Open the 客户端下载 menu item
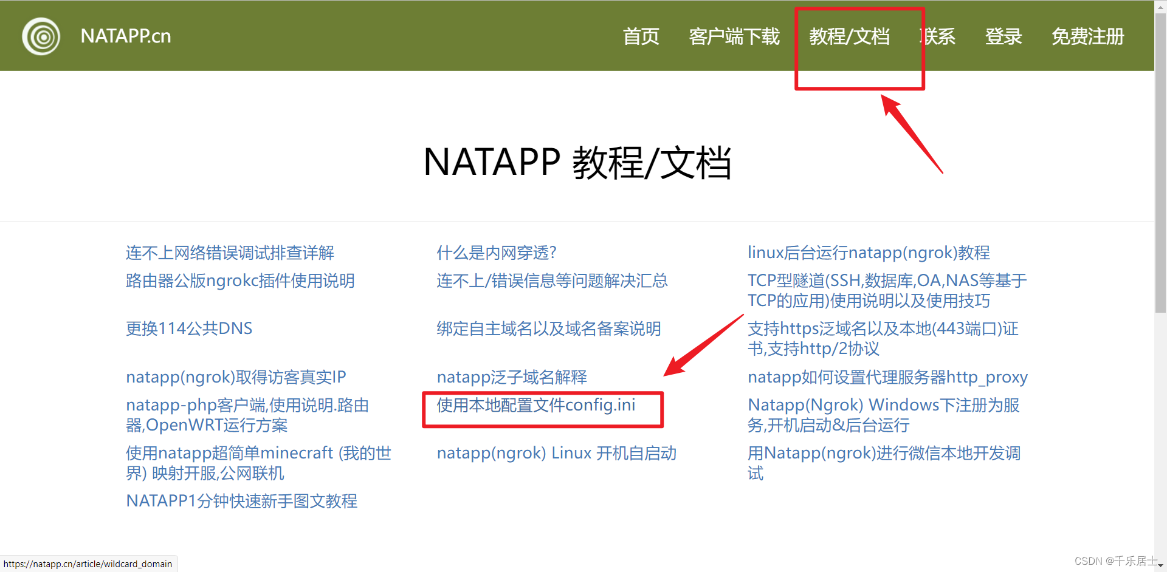Image resolution: width=1167 pixels, height=572 pixels. point(734,36)
